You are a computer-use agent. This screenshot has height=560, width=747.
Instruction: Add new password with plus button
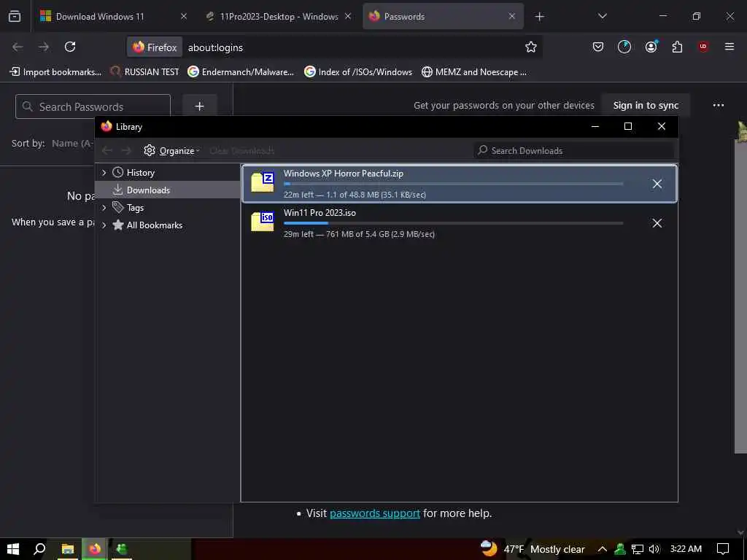click(x=200, y=106)
